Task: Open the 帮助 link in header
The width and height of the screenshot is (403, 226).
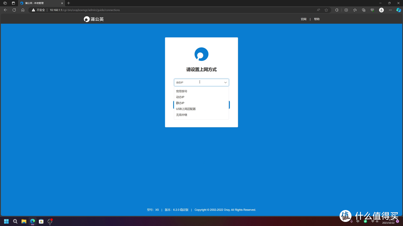Action: point(317,19)
